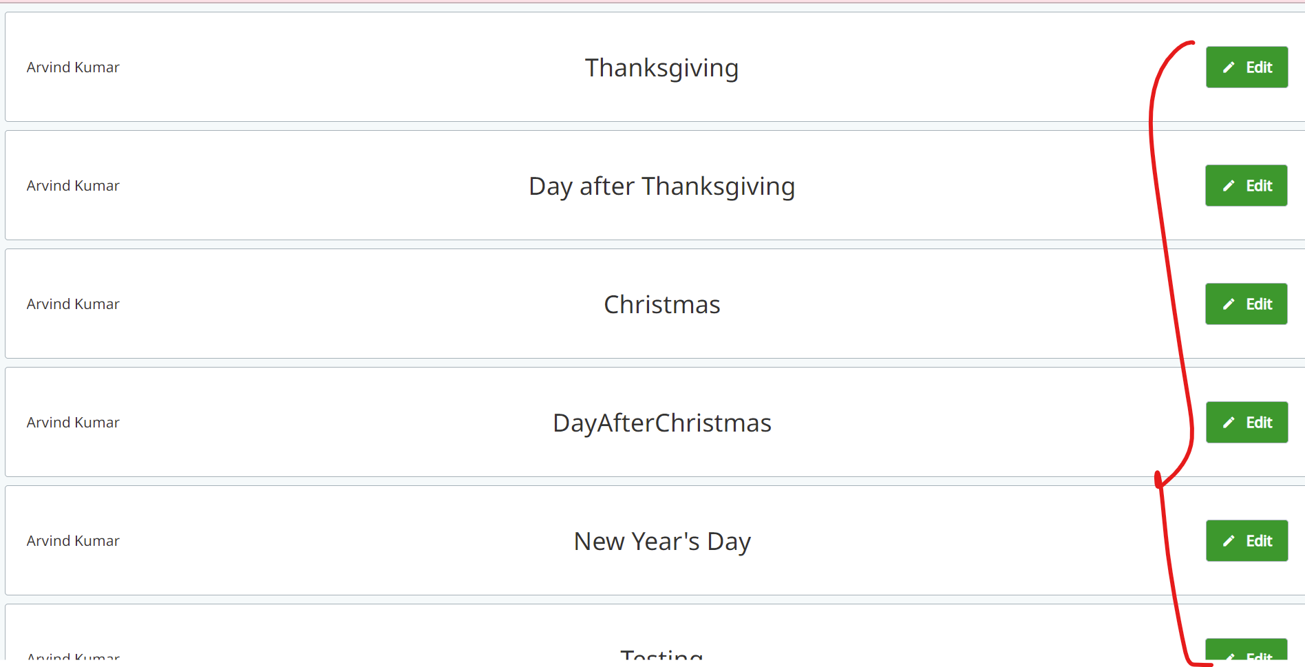This screenshot has width=1305, height=667.
Task: Click Arvind Kumar beside Day after Thanksgiving
Action: tap(73, 186)
